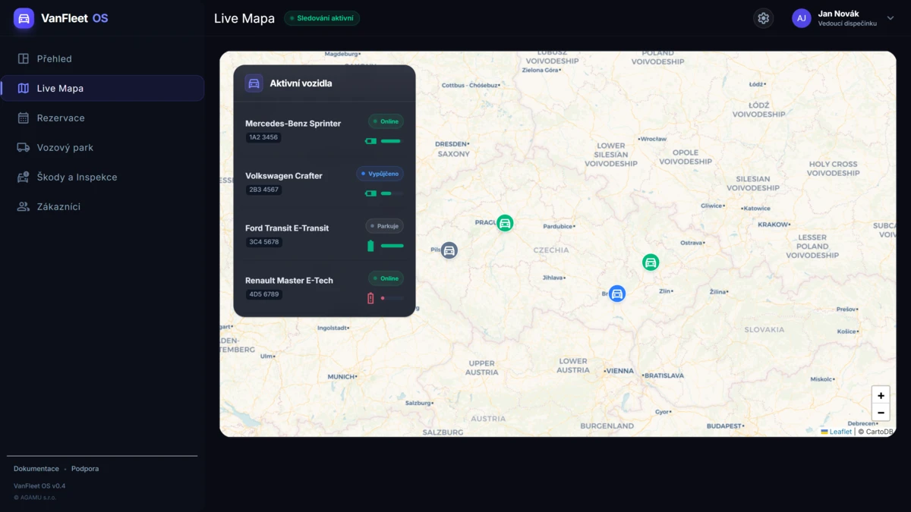Image resolution: width=911 pixels, height=512 pixels.
Task: Click the blue van marker near Brno
Action: (617, 294)
